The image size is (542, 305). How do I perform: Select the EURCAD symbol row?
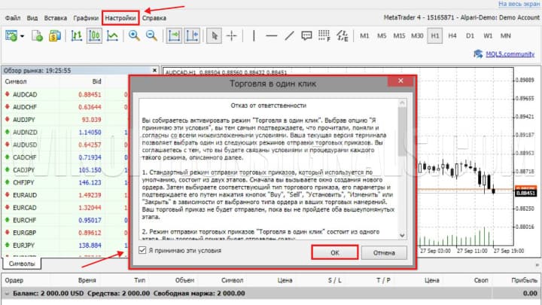65,208
